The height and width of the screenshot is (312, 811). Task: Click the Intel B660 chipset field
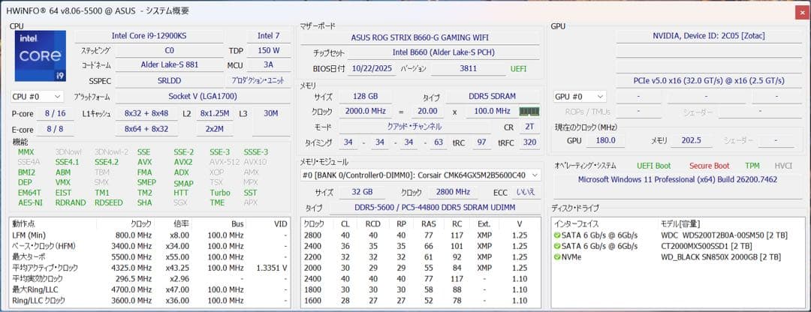point(443,52)
